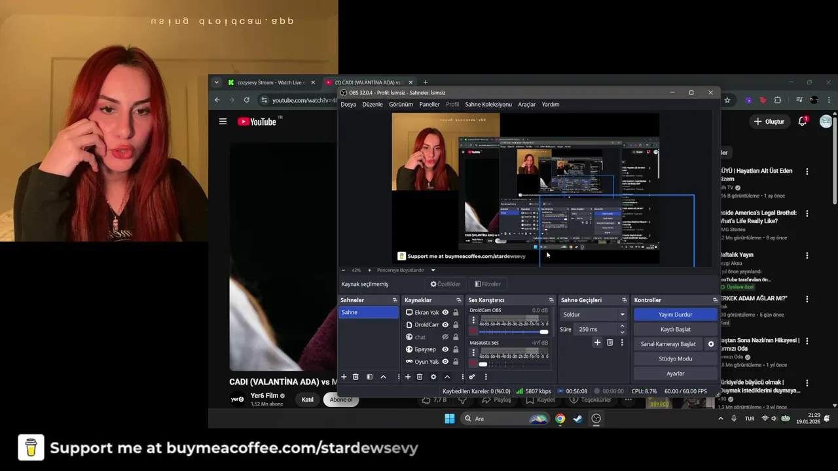Open Chrome tab search dropdown arrow
838x471 pixels.
217,82
